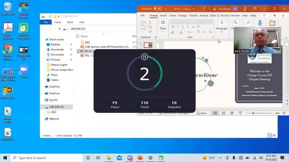This screenshot has width=289, height=162.
Task: Click Up arrow in File Explorer
Action: [x=59, y=29]
